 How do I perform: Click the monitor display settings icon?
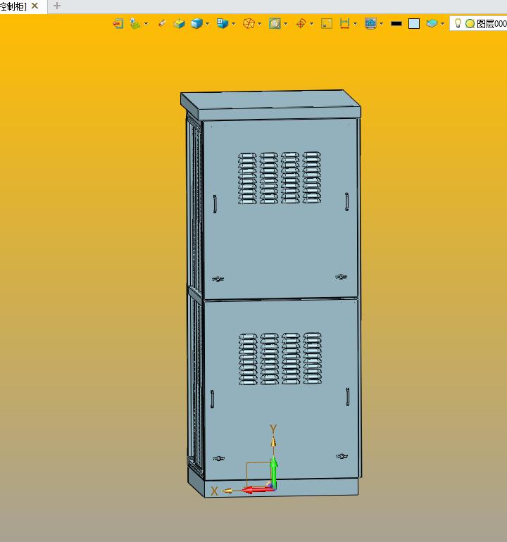[370, 23]
